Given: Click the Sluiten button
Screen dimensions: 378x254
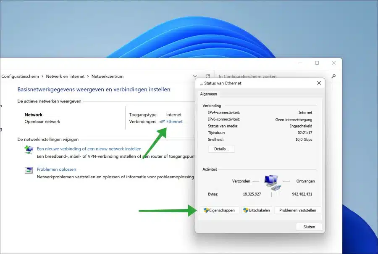Looking at the screenshot, I should 309,227.
